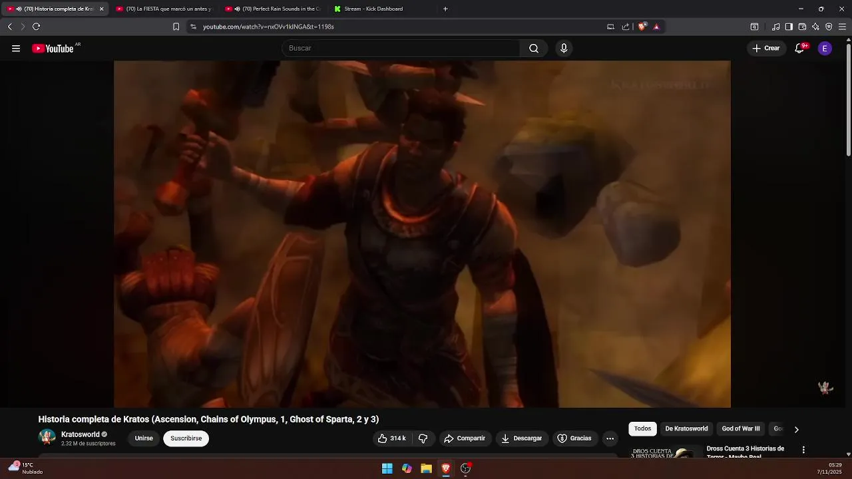Viewport: 852px width, 479px height.
Task: Go to the YouTube home logo
Action: tap(53, 49)
